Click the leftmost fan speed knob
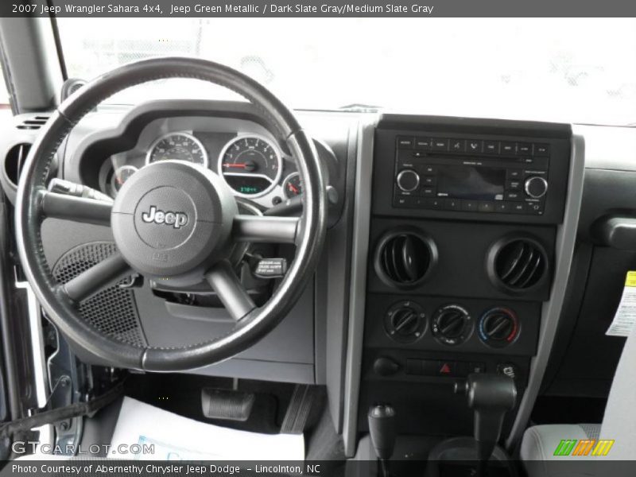Viewport: 636px width, 477px height. click(405, 321)
